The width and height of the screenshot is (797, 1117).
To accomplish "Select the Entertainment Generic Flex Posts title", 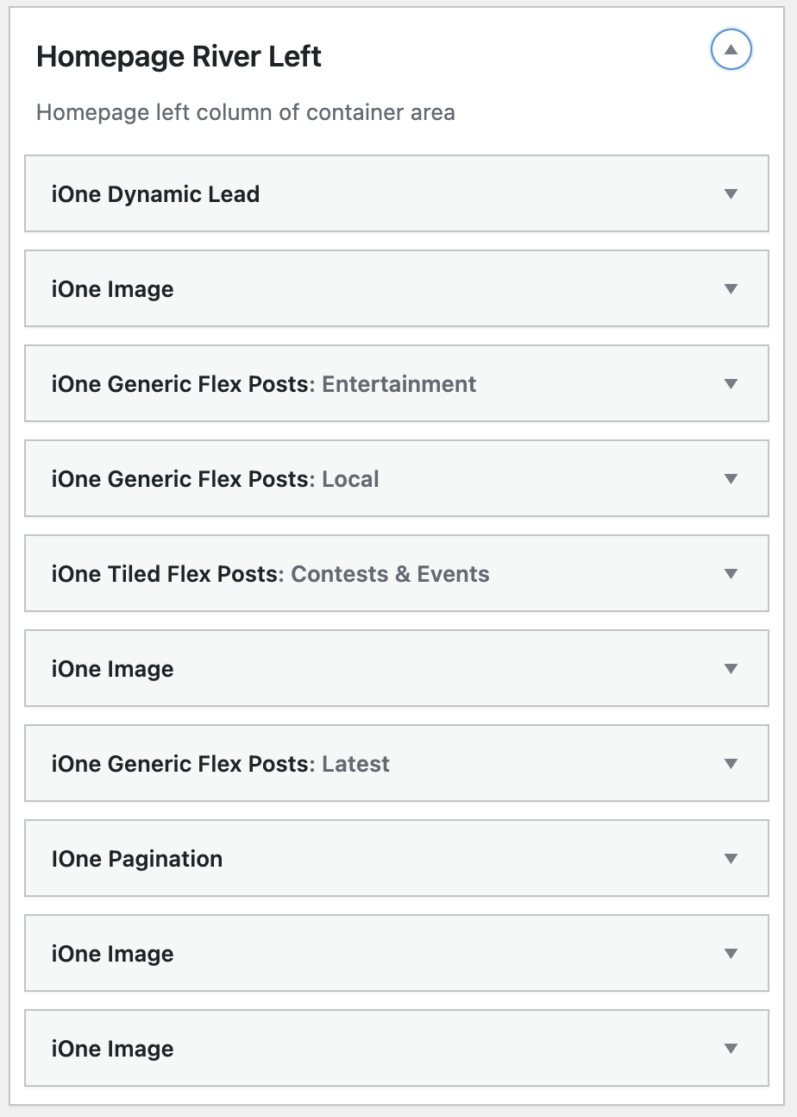I will click(263, 384).
